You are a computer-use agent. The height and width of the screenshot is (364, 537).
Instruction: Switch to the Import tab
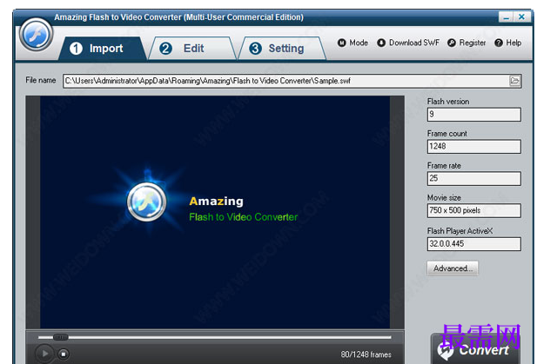tap(103, 49)
